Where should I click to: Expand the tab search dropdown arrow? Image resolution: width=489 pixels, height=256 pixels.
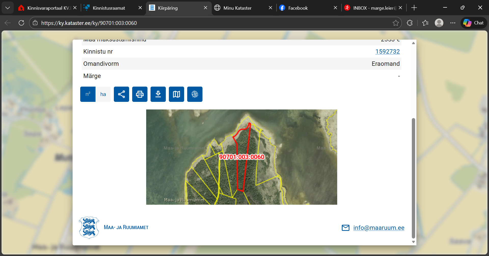8,8
